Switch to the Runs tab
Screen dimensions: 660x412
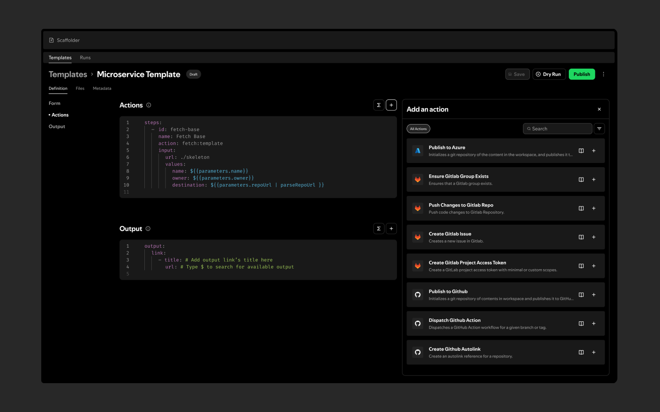click(85, 58)
